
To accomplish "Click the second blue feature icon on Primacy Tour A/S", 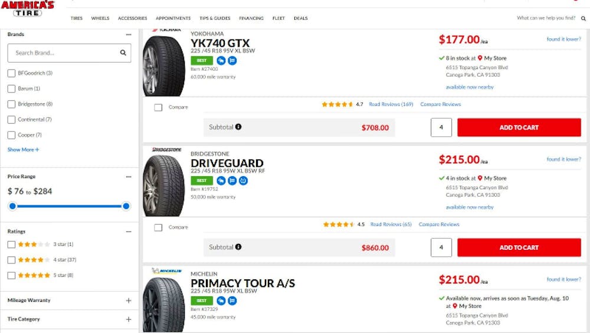I will coord(232,301).
